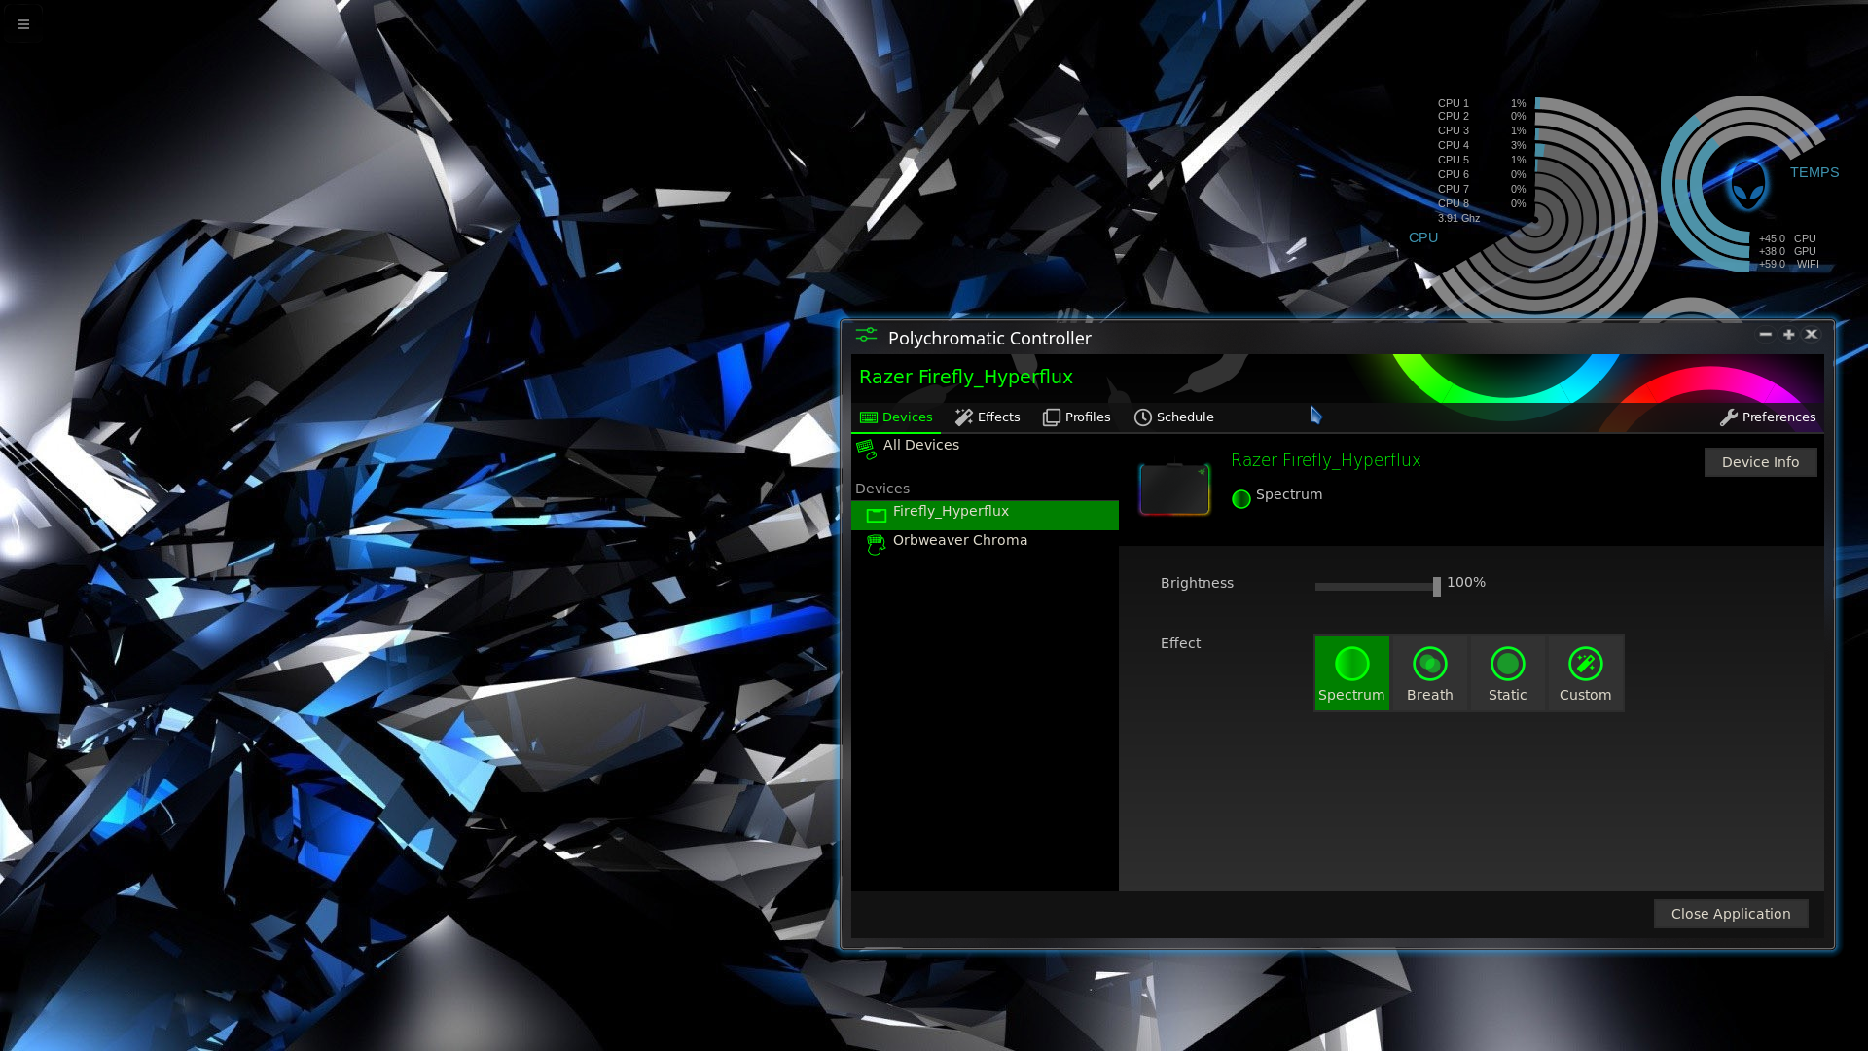Click the Orbweaver Chroma keypad icon

coord(875,544)
